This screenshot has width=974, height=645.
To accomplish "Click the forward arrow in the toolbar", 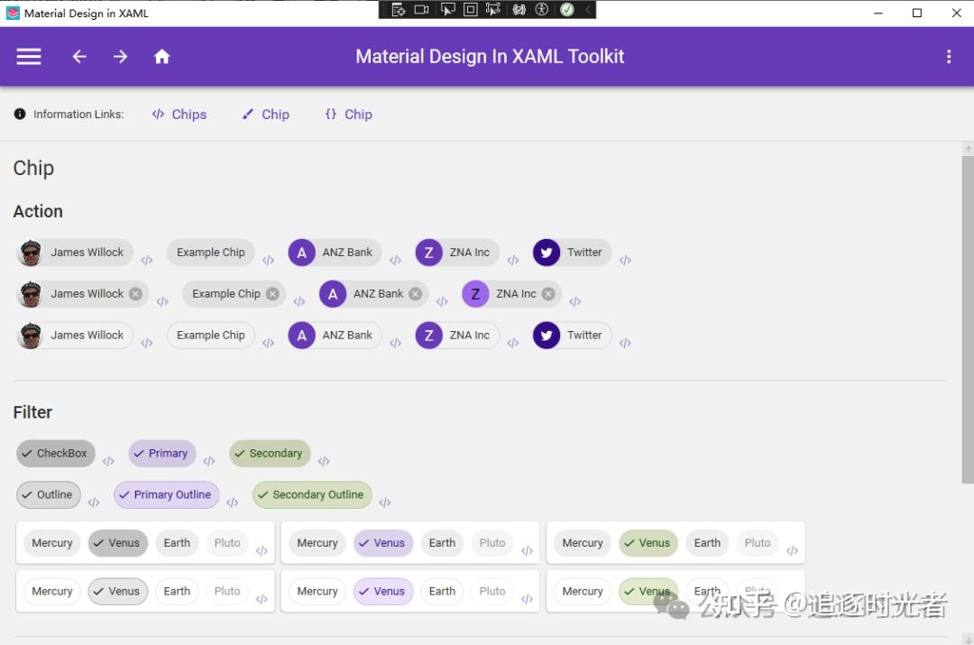I will point(120,56).
